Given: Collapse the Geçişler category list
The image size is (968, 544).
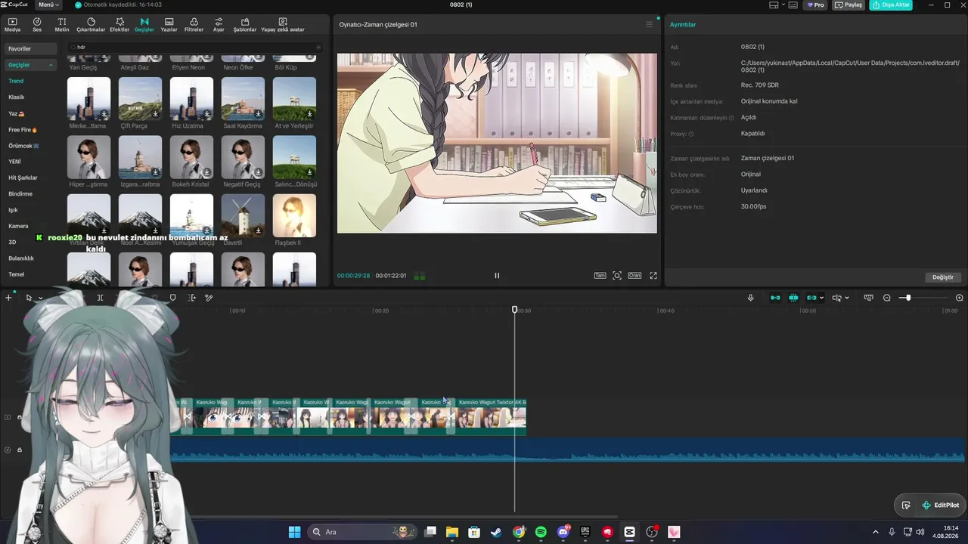Looking at the screenshot, I should (x=51, y=65).
